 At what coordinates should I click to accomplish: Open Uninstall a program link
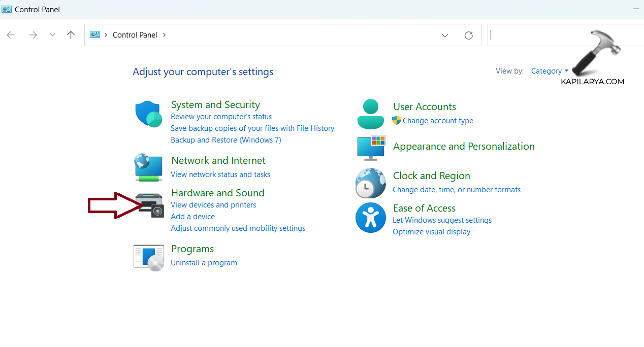pos(204,263)
